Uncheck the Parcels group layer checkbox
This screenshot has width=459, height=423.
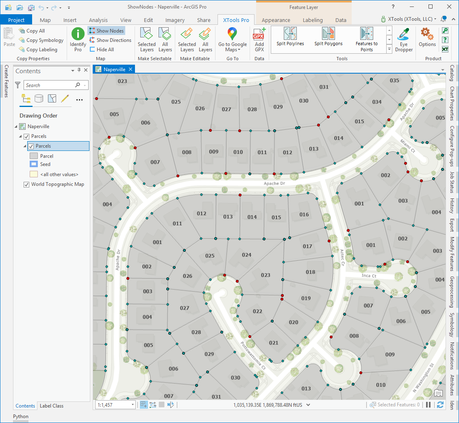click(26, 136)
